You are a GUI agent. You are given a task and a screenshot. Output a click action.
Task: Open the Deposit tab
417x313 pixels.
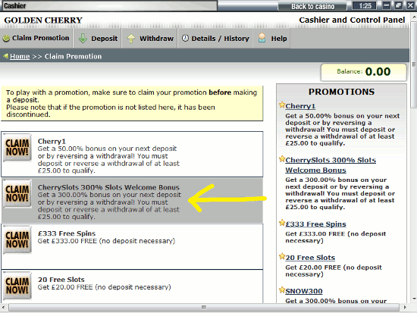[98, 39]
